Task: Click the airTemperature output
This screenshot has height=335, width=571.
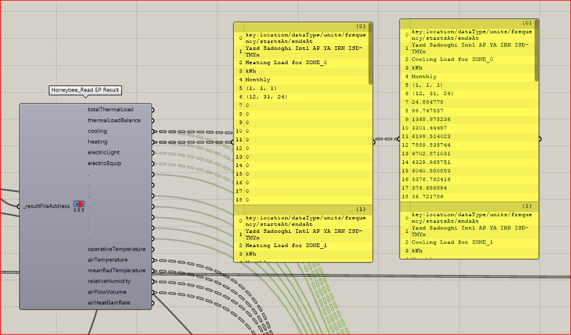Action: [107, 260]
